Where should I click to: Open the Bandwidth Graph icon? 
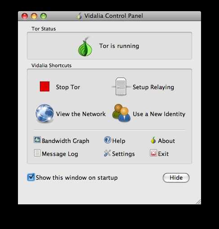(x=37, y=140)
